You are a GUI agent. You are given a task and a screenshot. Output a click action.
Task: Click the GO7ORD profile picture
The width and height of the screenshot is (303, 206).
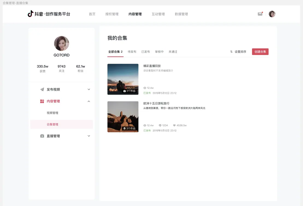point(61,43)
